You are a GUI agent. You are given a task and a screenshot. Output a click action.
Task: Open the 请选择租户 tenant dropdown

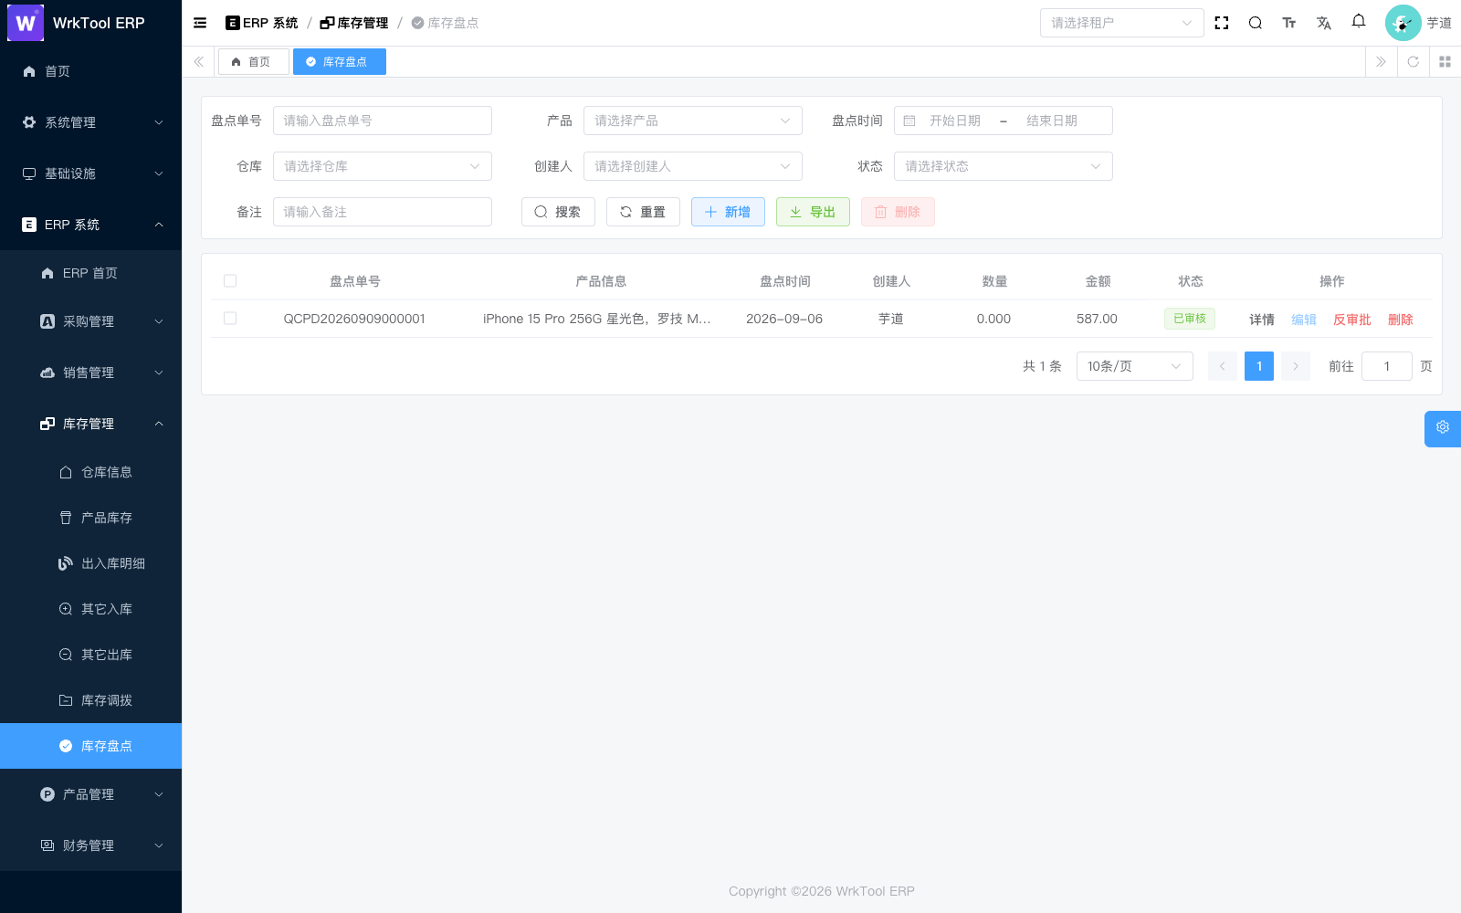pyautogui.click(x=1121, y=23)
